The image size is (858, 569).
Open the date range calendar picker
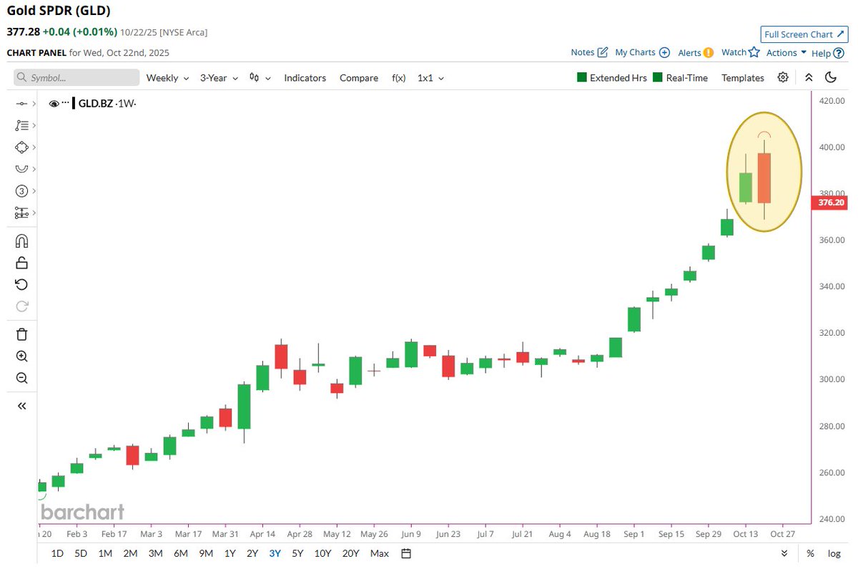(x=406, y=553)
